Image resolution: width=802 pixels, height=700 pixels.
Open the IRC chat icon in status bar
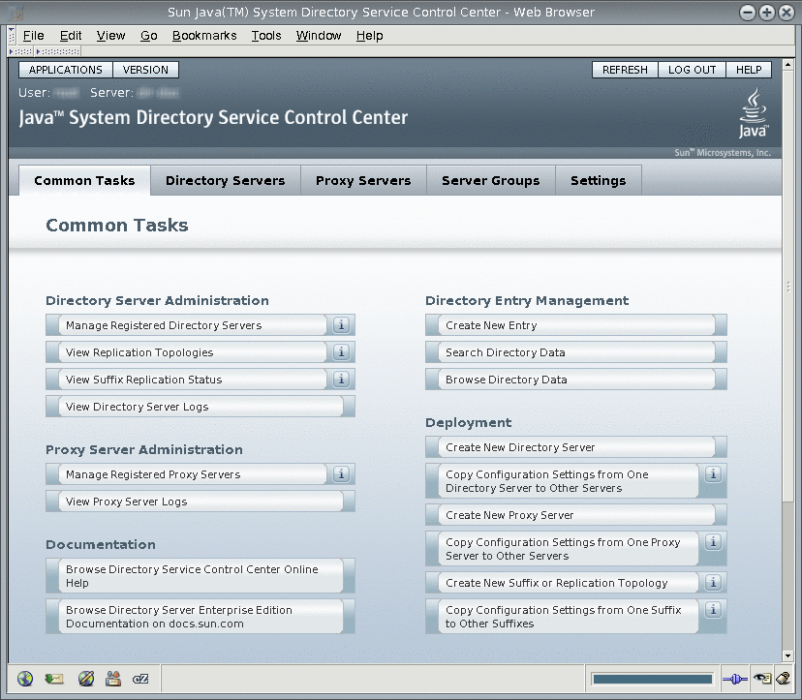point(140,679)
